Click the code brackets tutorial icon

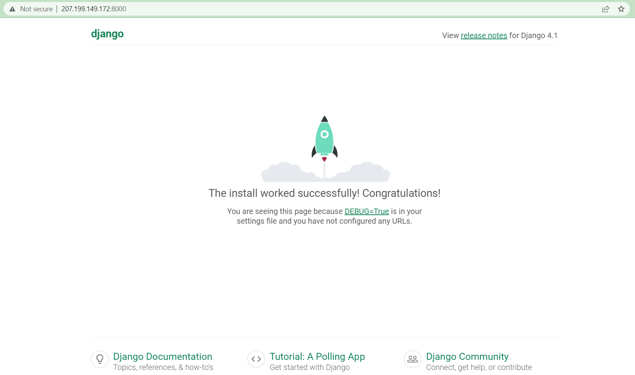tap(256, 359)
